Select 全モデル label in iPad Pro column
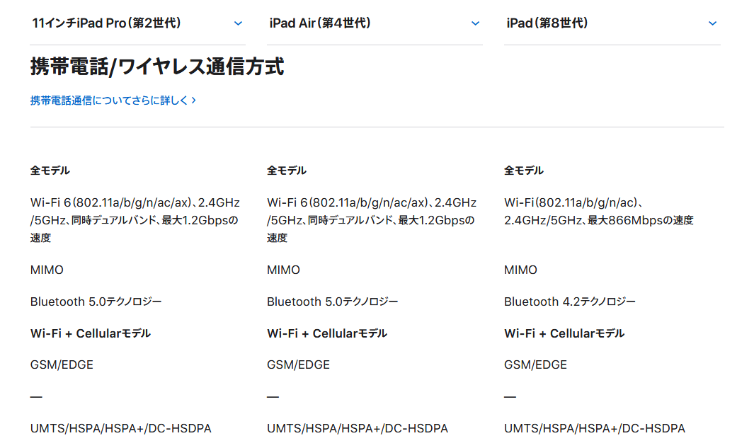The width and height of the screenshot is (754, 448). tap(50, 171)
